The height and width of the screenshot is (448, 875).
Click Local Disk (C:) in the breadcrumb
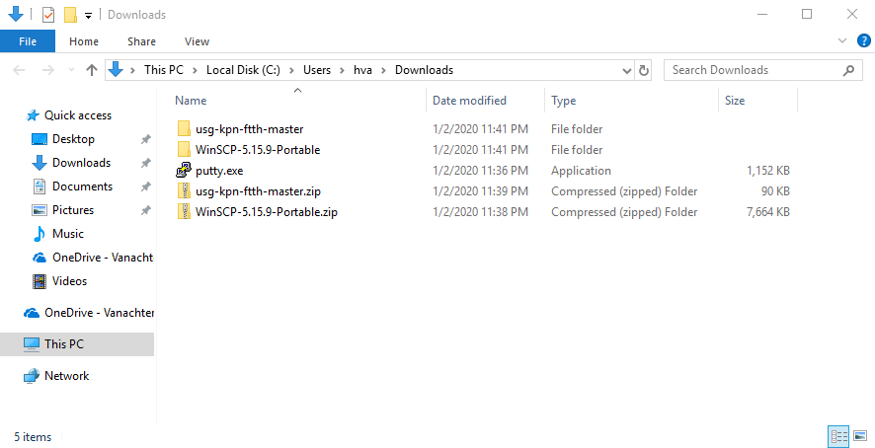[243, 70]
